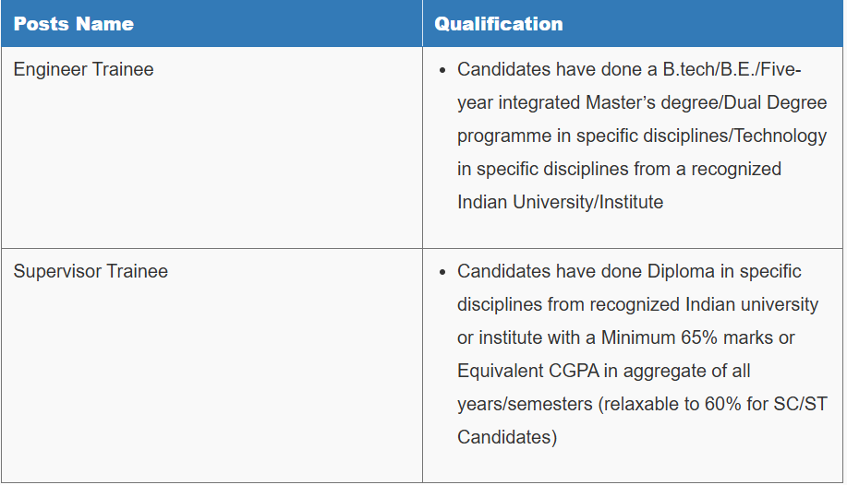Click 'Equivalent CGPA in aggregate of all' line
Image resolution: width=847 pixels, height=485 pixels.
tap(604, 372)
